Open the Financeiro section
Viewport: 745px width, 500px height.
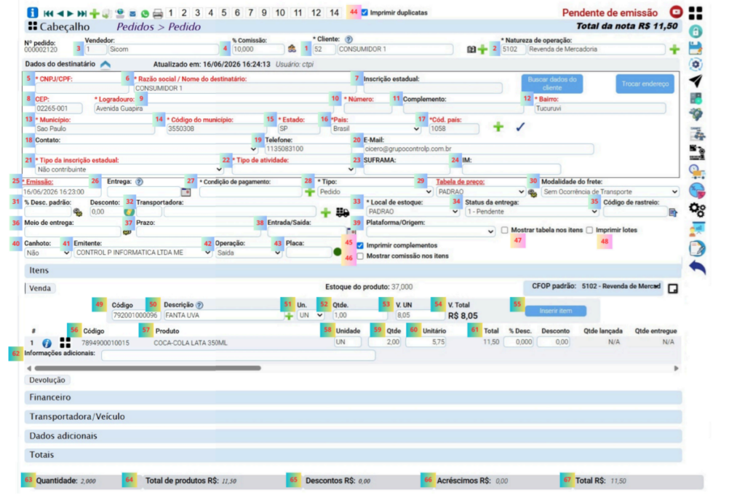pos(353,397)
